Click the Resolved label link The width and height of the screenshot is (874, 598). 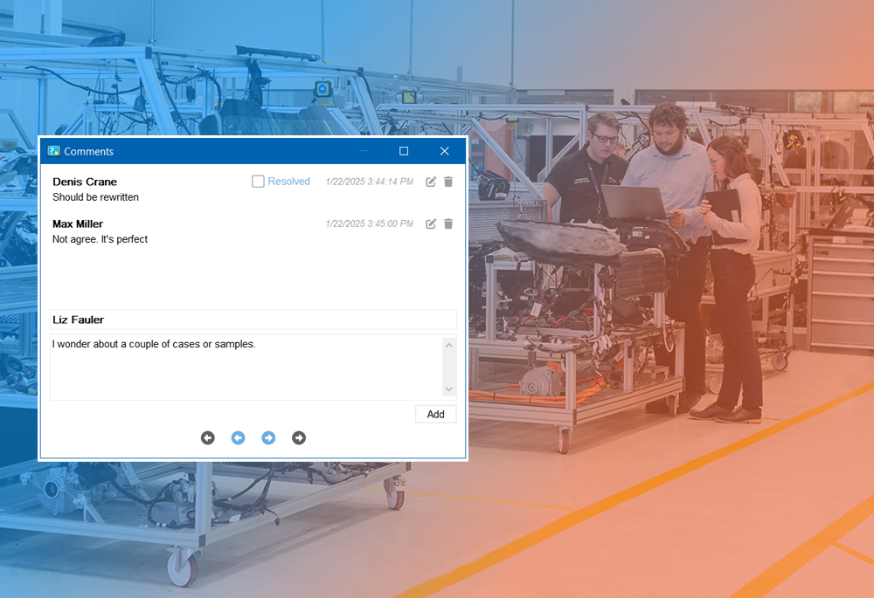288,182
